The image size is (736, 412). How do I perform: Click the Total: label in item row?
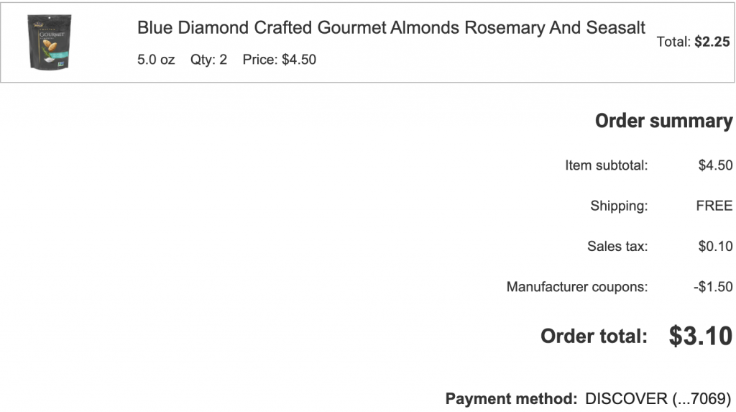pyautogui.click(x=673, y=42)
